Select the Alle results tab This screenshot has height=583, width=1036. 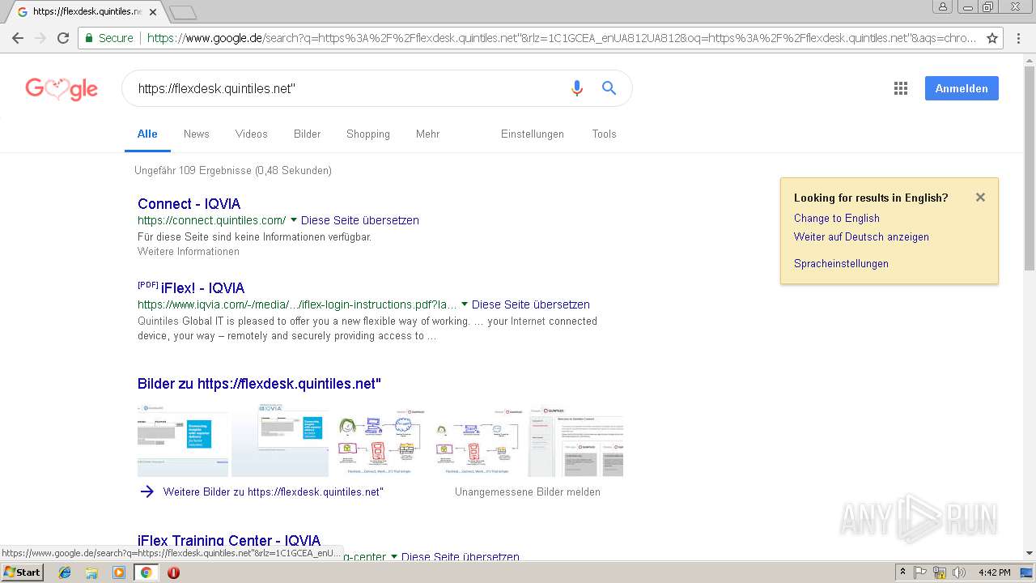[x=147, y=134]
